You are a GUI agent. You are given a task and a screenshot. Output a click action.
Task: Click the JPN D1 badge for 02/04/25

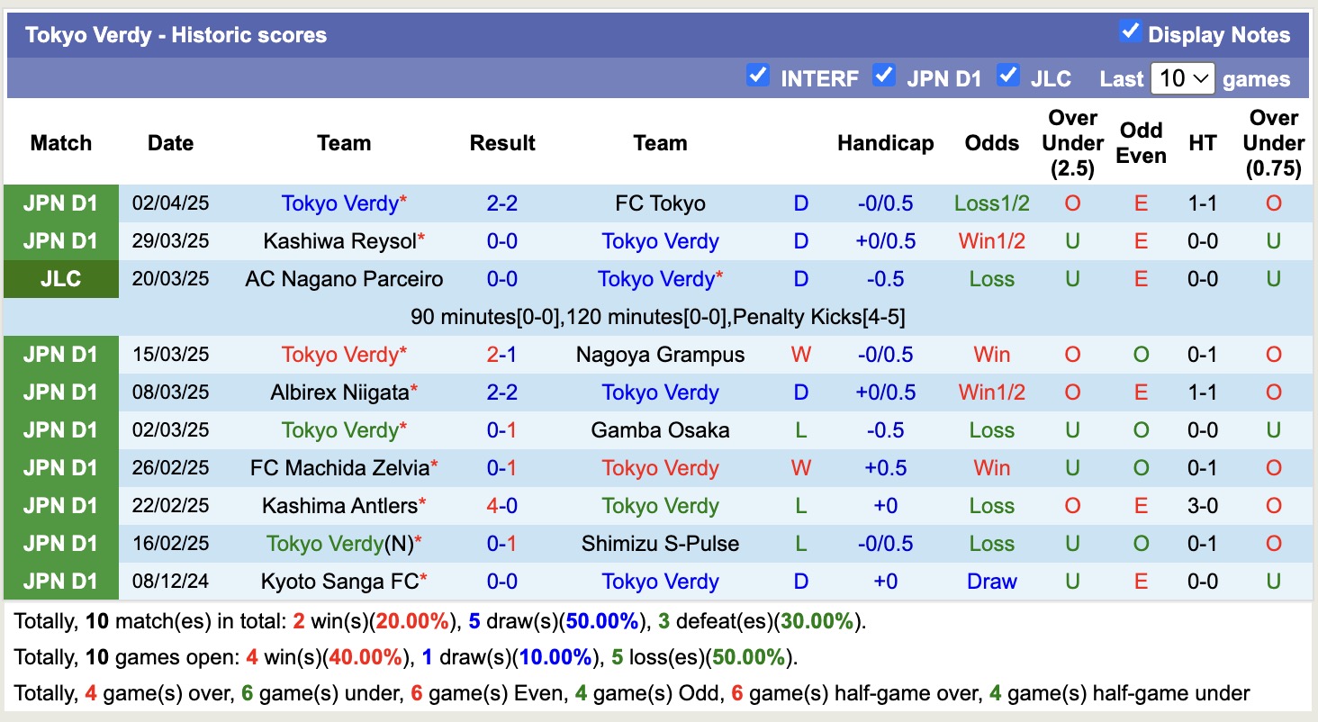point(60,203)
